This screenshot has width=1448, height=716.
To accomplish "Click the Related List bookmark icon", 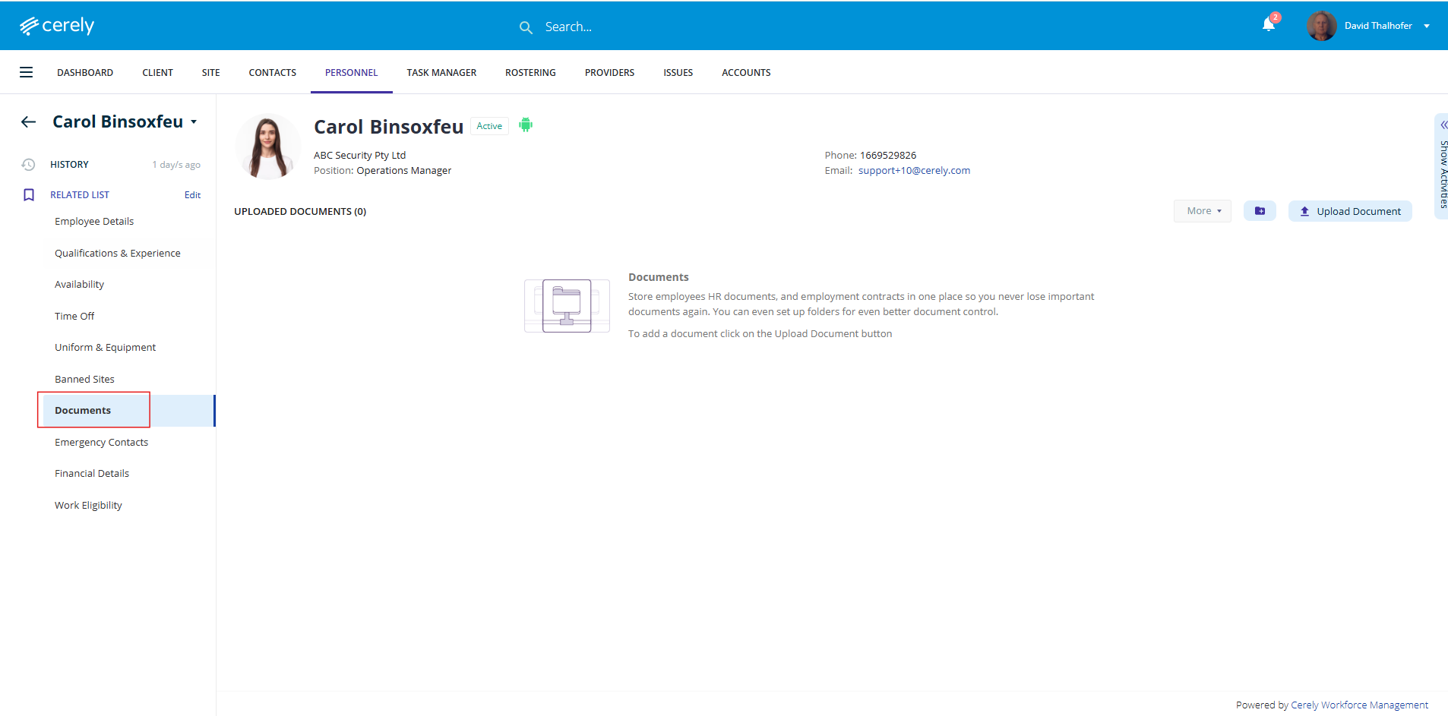I will pyautogui.click(x=29, y=195).
